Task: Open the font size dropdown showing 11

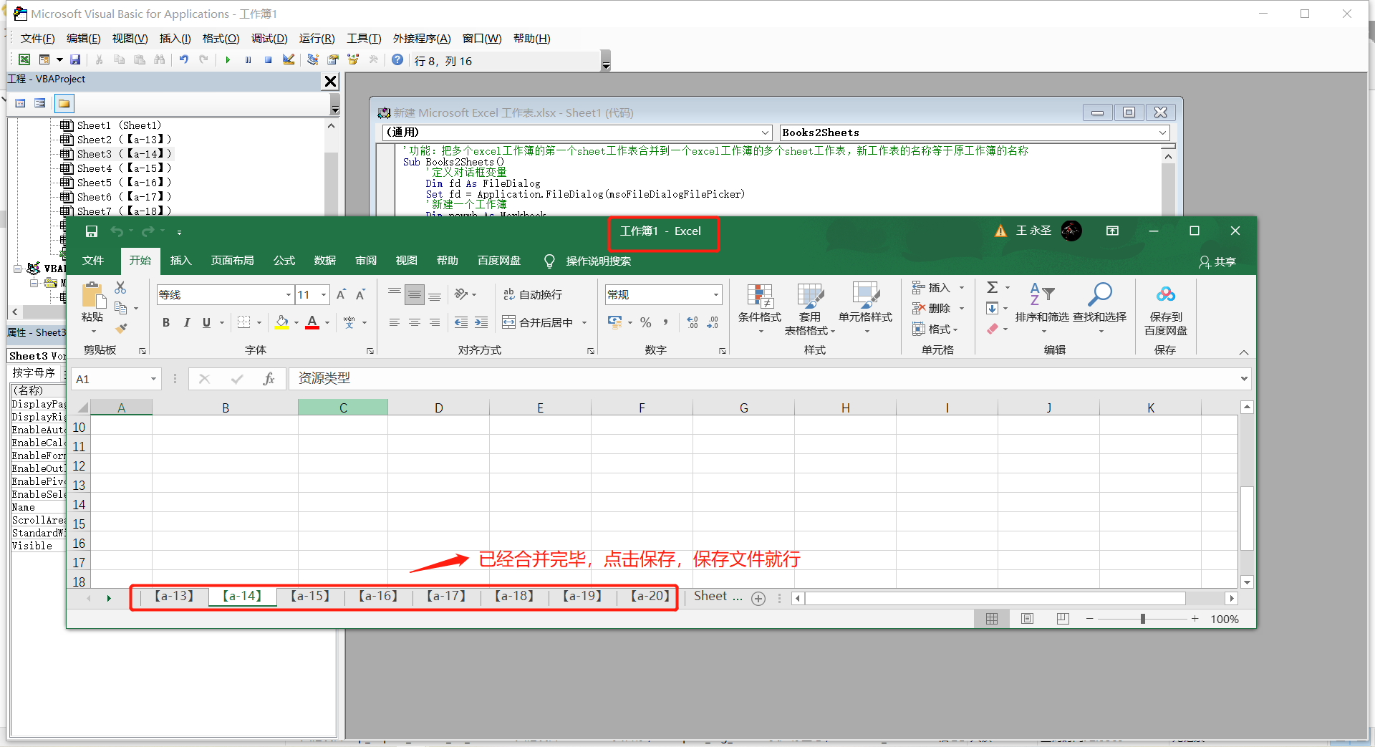Action: (324, 294)
